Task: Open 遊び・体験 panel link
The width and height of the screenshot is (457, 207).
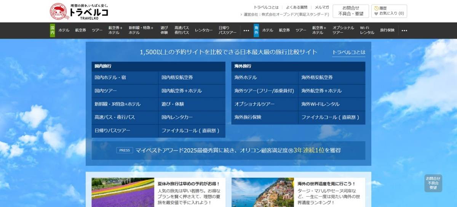Action: pos(192,104)
